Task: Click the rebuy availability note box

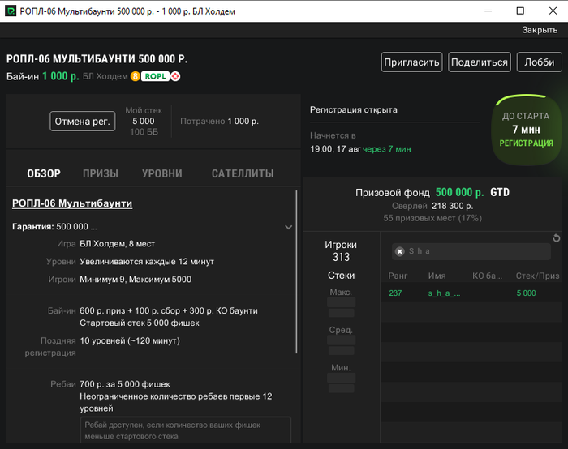Action: pos(186,430)
